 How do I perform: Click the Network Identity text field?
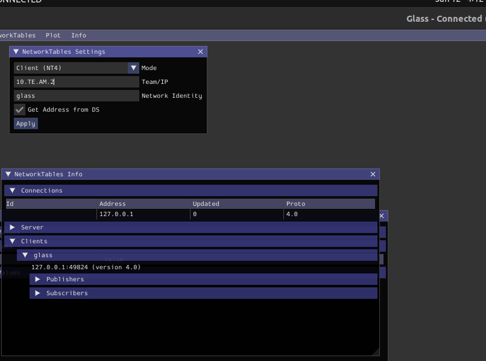tap(77, 96)
